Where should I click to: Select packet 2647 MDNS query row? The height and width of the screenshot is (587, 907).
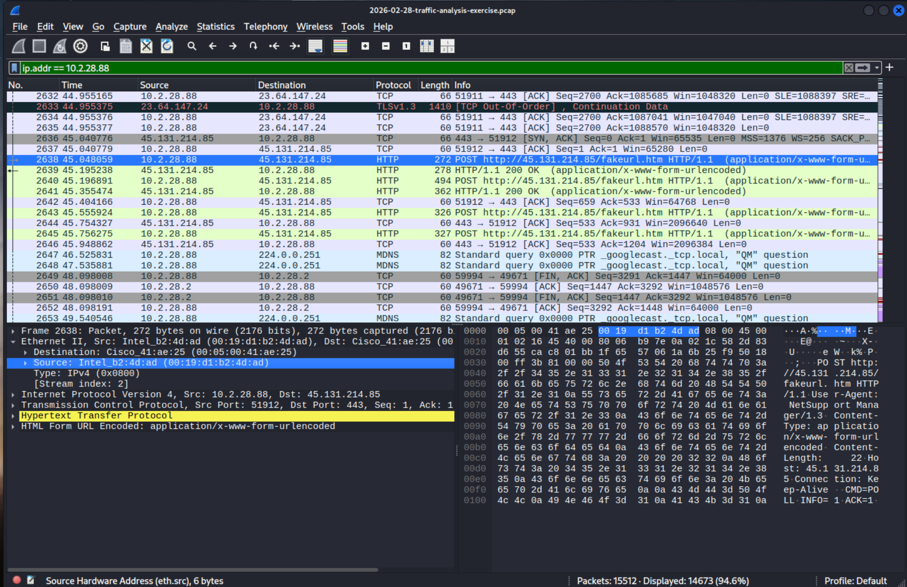[x=442, y=255]
